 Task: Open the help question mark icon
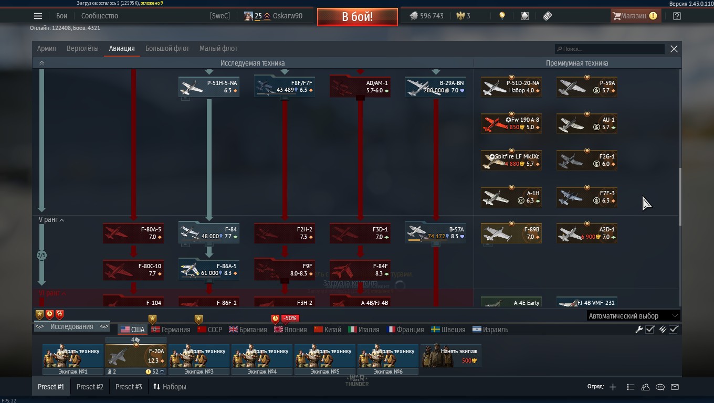coord(677,16)
